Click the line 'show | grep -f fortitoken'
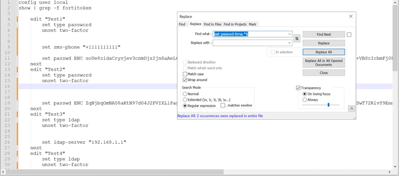Viewport: 399px width, 176px height. (55, 8)
